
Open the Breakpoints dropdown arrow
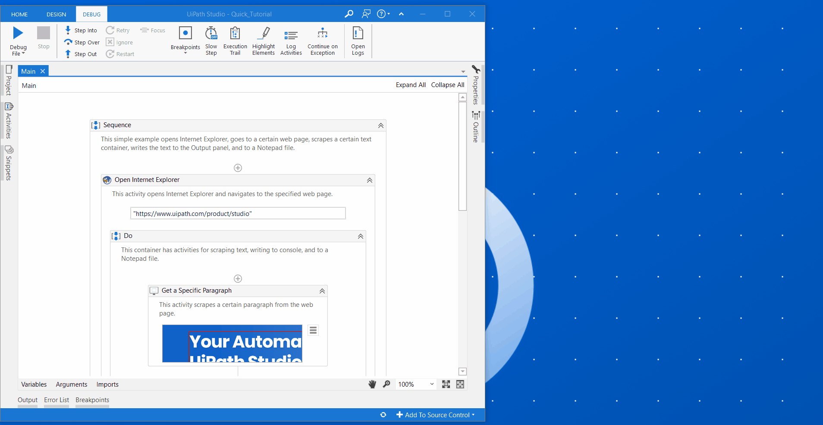tap(185, 53)
